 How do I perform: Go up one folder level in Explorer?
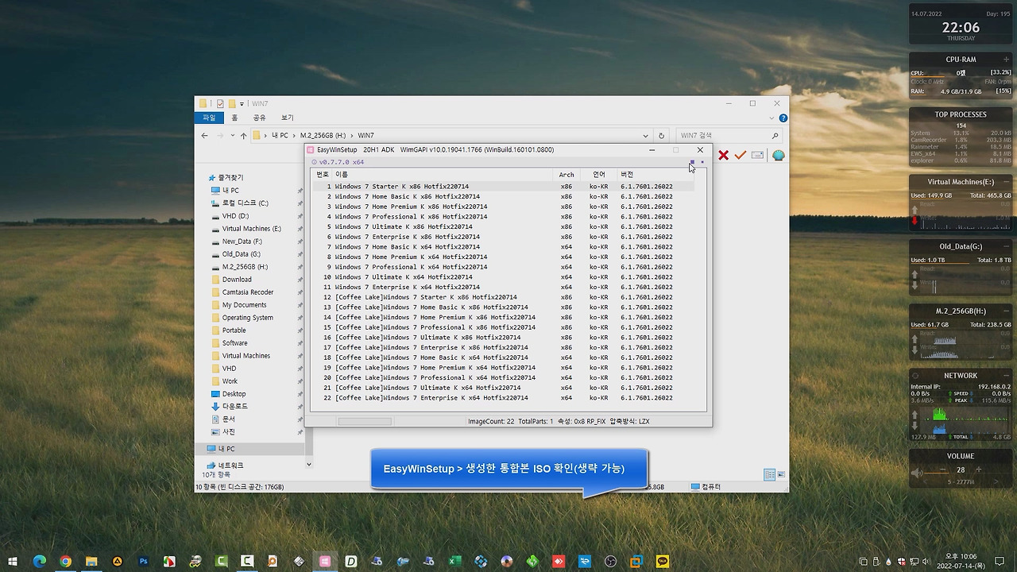pyautogui.click(x=244, y=136)
